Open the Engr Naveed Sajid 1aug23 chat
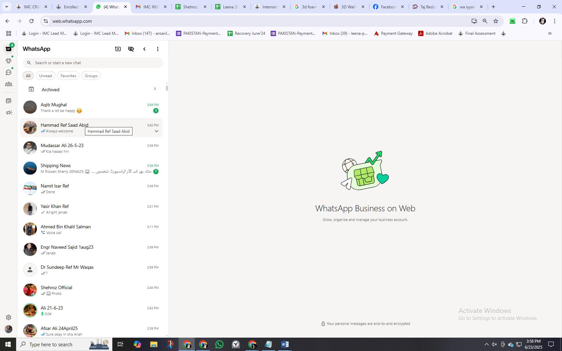 pyautogui.click(x=91, y=250)
